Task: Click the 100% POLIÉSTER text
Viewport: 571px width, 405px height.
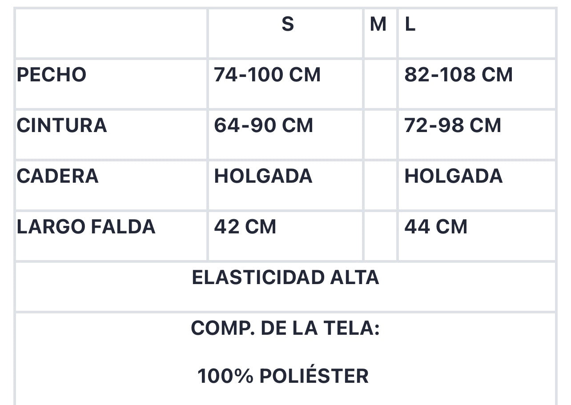Action: [283, 376]
